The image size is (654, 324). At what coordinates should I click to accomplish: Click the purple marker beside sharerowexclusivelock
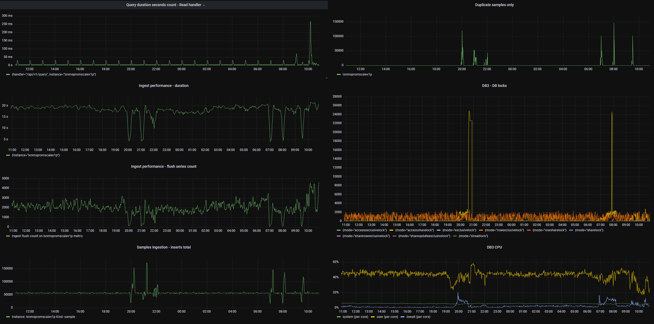338,236
